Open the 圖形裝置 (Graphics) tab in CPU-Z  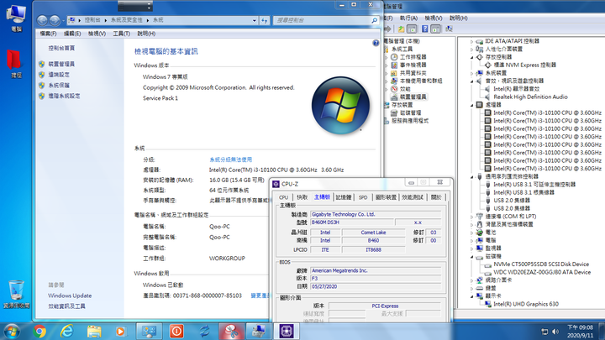pos(386,197)
